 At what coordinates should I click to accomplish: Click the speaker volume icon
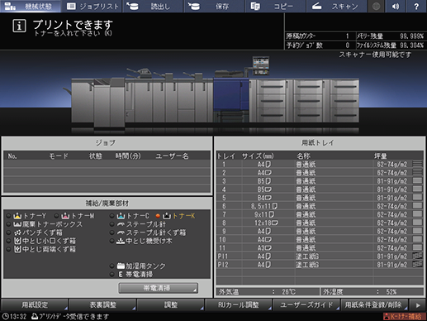coord(396,6)
